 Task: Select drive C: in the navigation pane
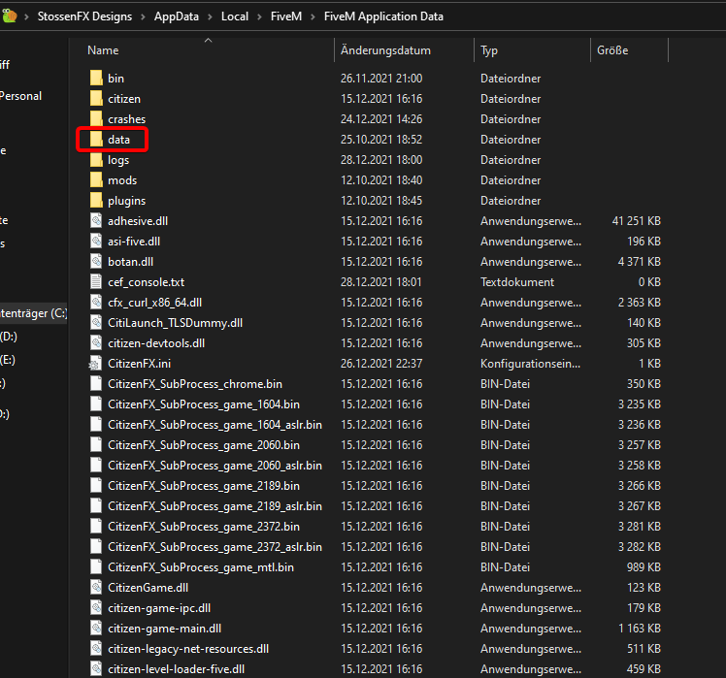tap(33, 314)
